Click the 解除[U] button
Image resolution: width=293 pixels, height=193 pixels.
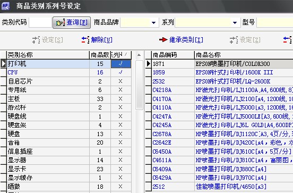coord(97,40)
